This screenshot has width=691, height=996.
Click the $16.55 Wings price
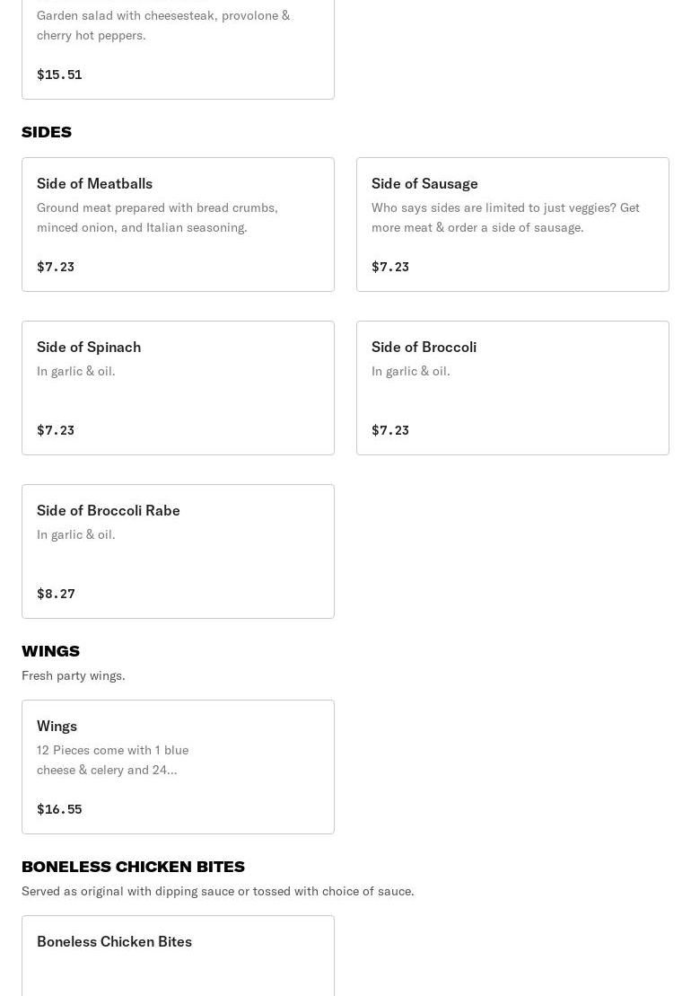(59, 809)
